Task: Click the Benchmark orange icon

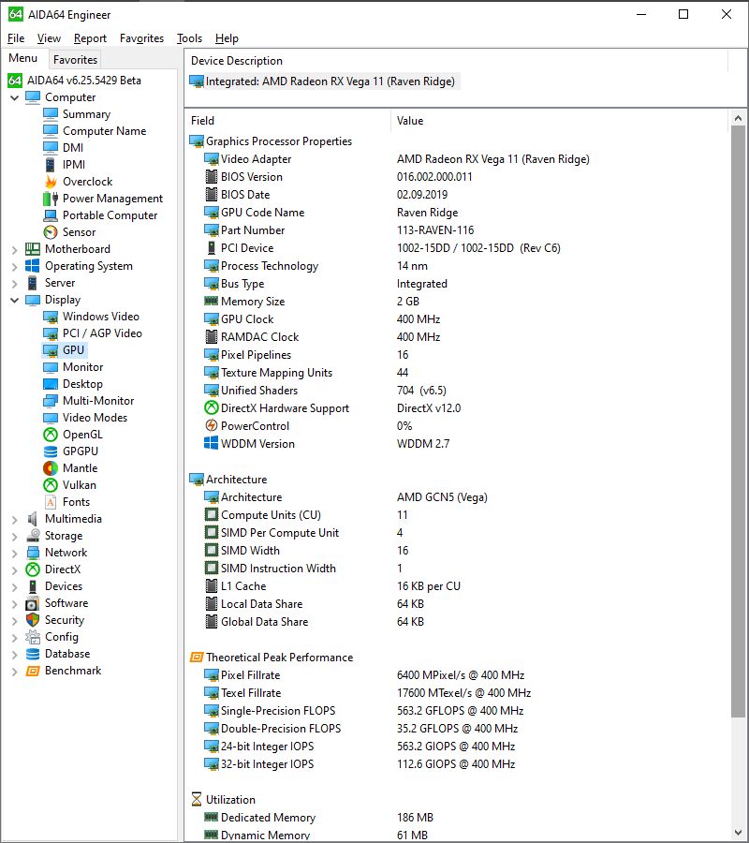Action: coord(33,671)
